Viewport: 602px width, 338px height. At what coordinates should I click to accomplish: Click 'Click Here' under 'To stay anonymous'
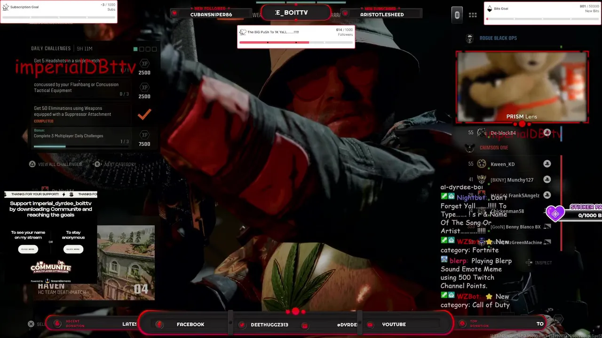73,249
